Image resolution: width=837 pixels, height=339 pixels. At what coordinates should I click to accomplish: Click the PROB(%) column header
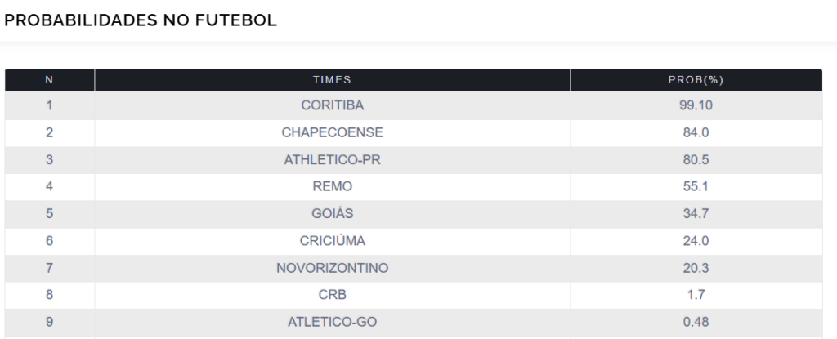click(696, 80)
